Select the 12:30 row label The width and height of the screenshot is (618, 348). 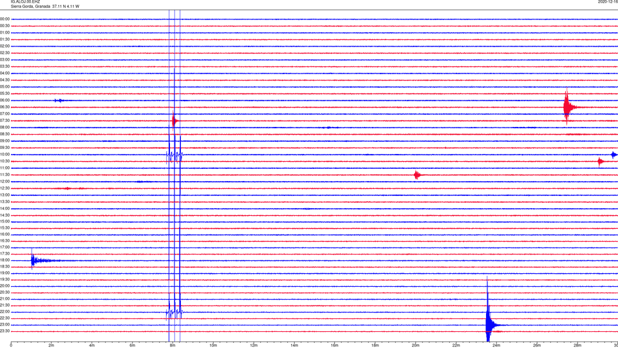pos(5,188)
